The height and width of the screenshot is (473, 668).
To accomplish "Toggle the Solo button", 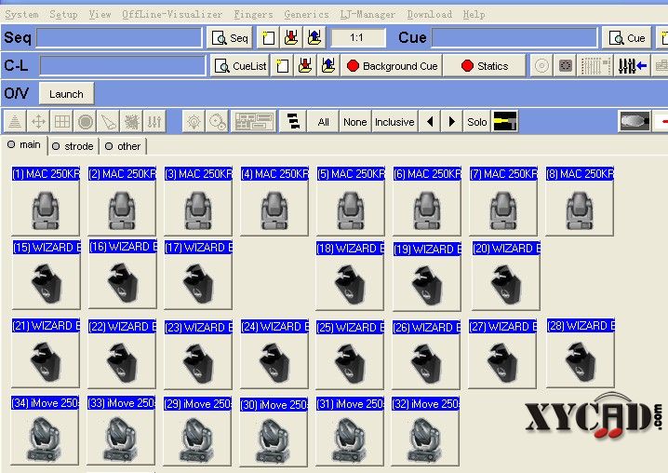I will point(476,122).
